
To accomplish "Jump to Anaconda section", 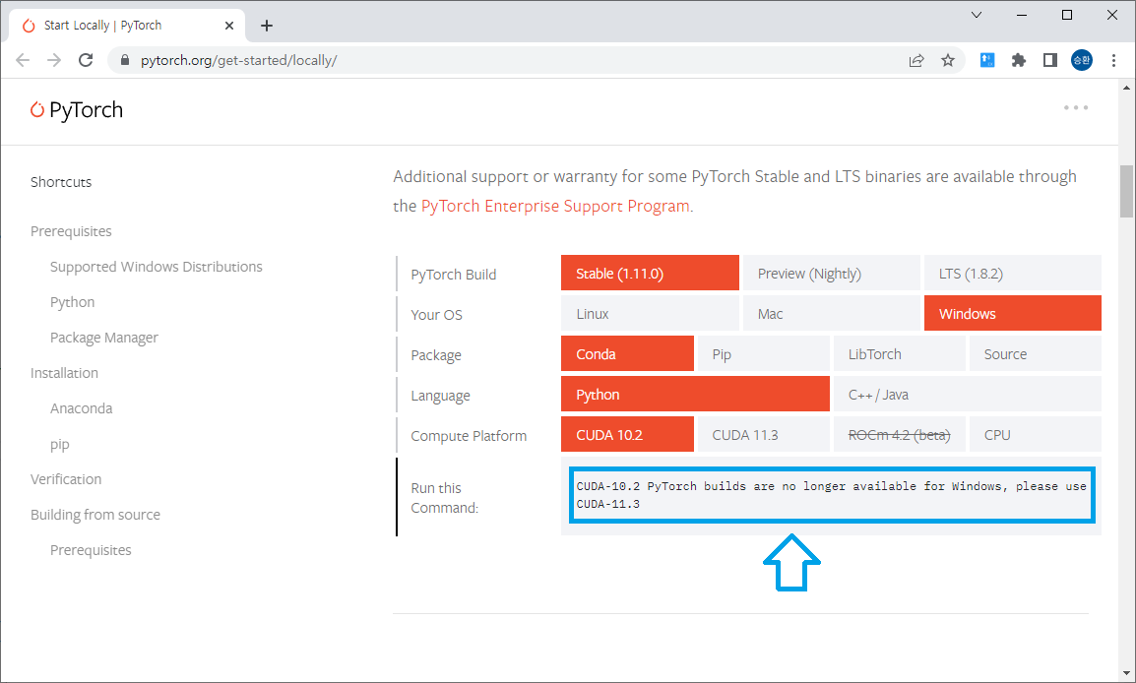I will point(81,408).
